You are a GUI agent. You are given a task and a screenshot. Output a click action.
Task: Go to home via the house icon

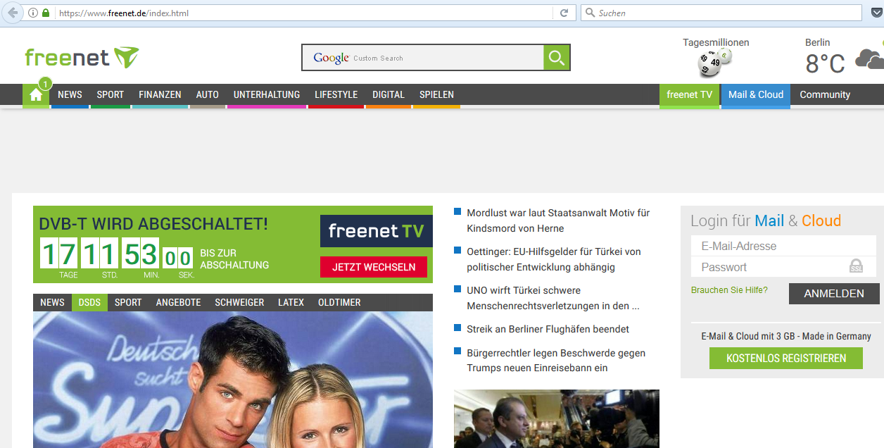(x=36, y=95)
